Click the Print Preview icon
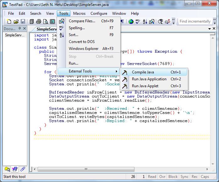The height and width of the screenshot is (182, 219). 46,21
